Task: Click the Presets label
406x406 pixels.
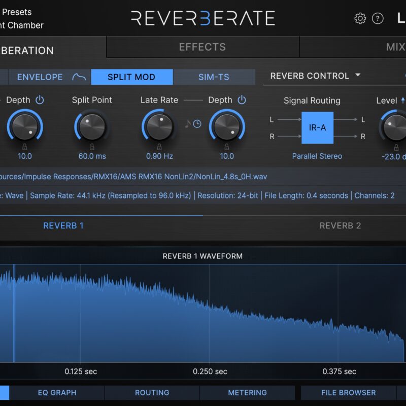Action: coord(17,12)
